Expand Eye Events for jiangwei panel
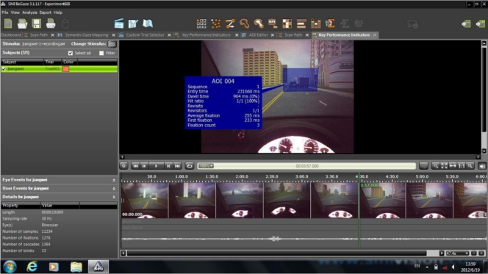 (114, 180)
